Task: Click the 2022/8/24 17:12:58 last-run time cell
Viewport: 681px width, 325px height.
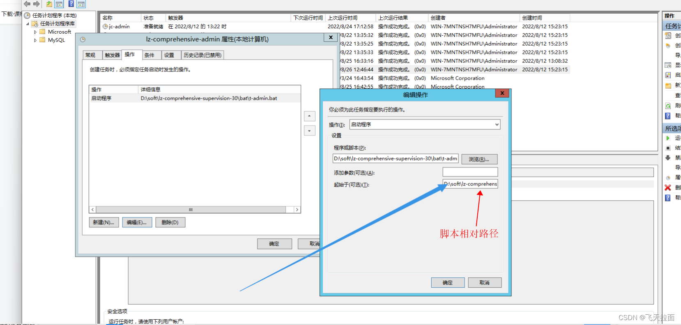Action: [350, 26]
